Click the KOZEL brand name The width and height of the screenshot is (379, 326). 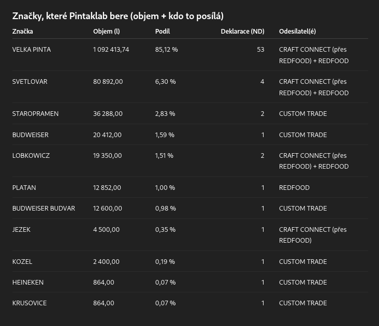pyautogui.click(x=22, y=262)
